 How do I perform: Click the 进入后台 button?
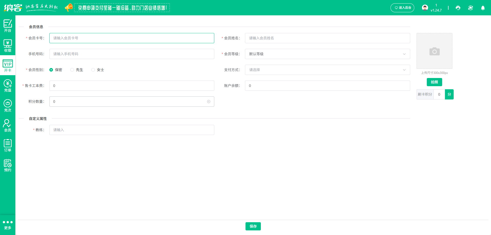click(x=402, y=8)
